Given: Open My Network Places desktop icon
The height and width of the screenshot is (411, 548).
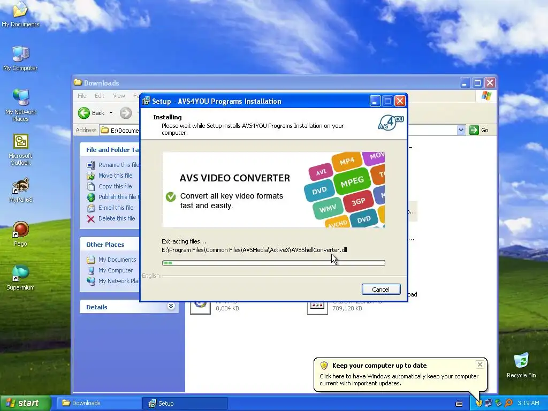Looking at the screenshot, I should tap(20, 105).
